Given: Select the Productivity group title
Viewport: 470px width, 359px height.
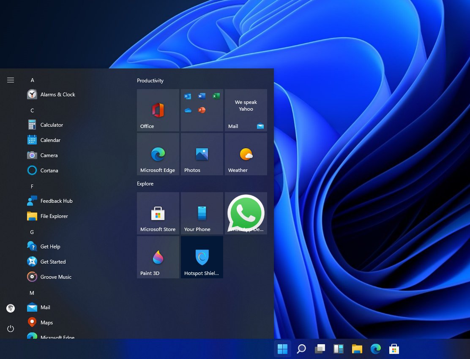Looking at the screenshot, I should coord(150,81).
